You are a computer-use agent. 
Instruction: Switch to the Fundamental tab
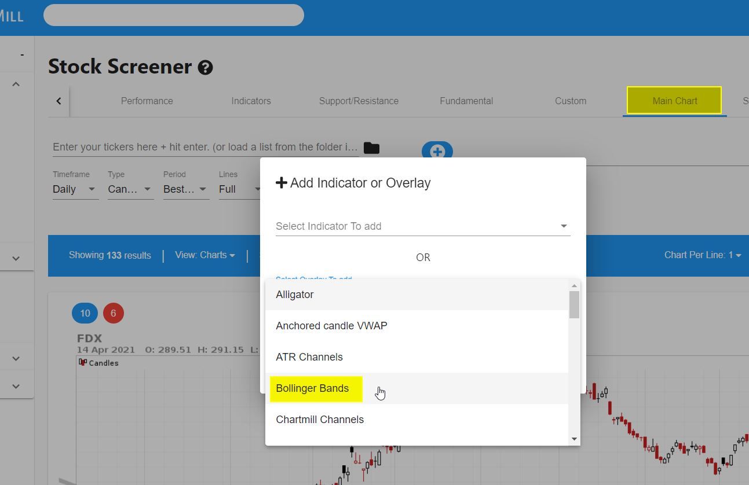point(466,101)
